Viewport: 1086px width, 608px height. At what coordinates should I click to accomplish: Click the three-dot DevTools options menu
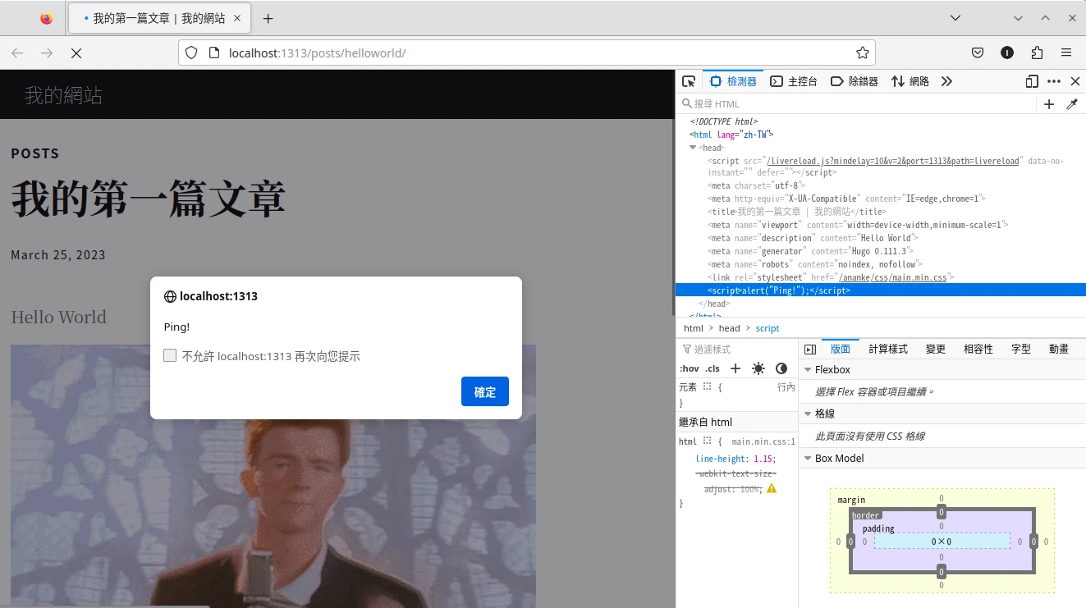pos(1054,81)
